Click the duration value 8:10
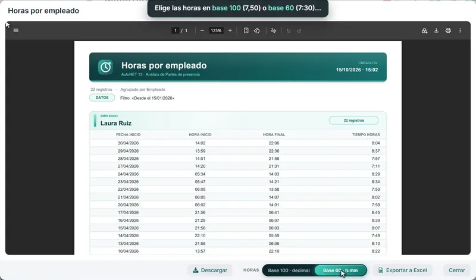The width and height of the screenshot is (476, 280). pyautogui.click(x=375, y=244)
